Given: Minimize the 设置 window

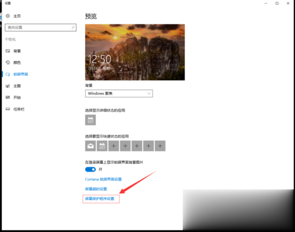Looking at the screenshot, I should (x=266, y=4).
